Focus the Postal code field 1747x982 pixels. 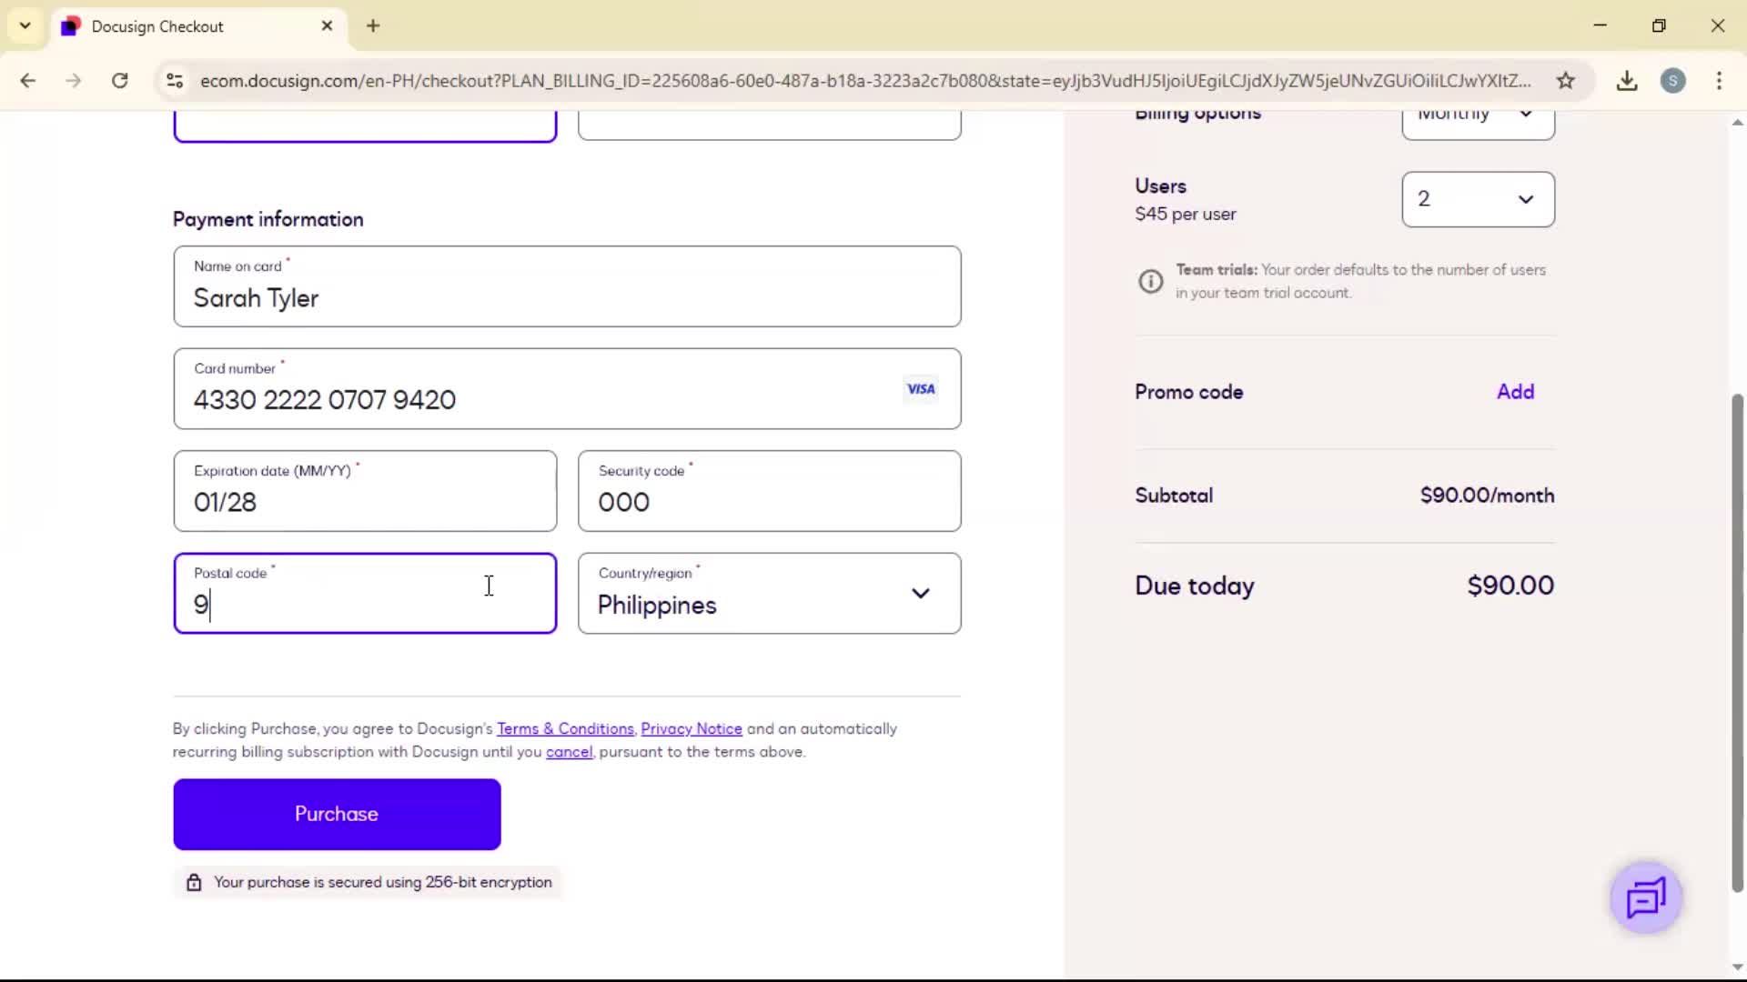tap(365, 593)
